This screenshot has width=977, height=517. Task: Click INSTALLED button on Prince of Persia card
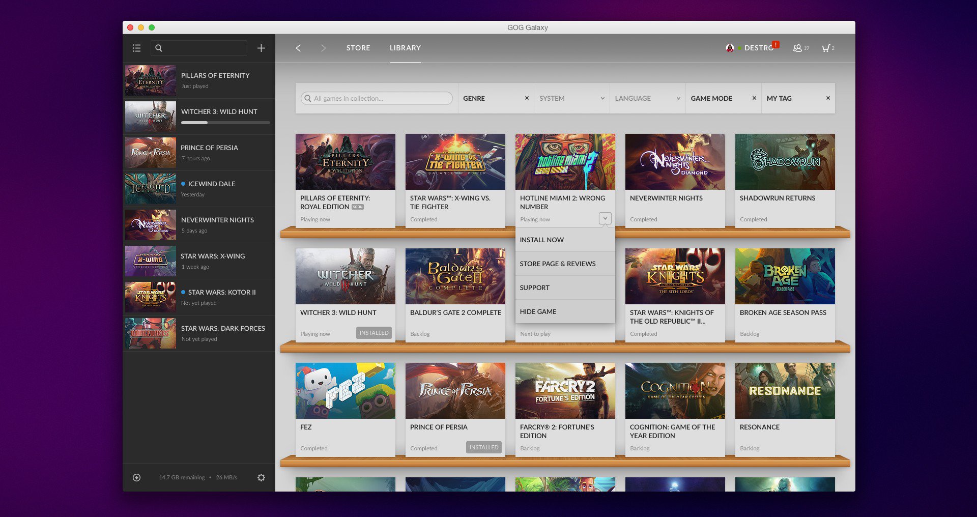pyautogui.click(x=484, y=447)
